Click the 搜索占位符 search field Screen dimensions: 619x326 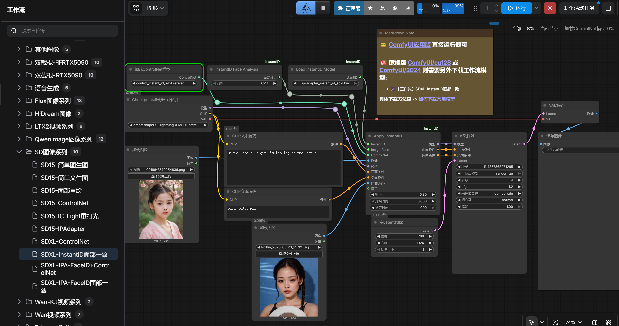62,31
